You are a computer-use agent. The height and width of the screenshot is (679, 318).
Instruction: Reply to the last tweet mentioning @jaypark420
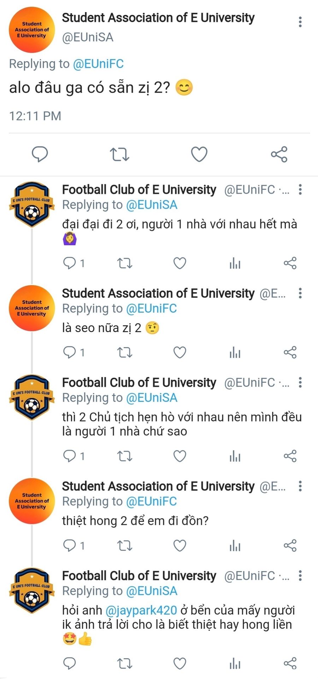click(70, 663)
